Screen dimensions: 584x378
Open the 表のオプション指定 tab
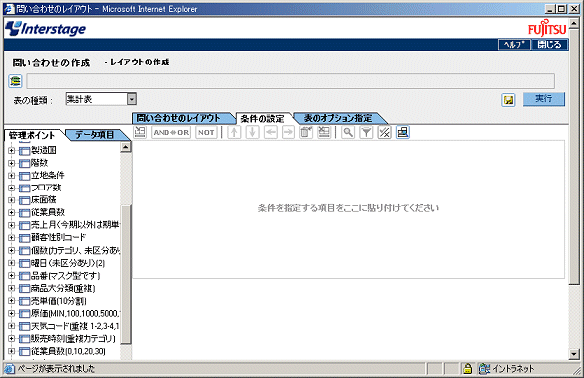(x=339, y=118)
